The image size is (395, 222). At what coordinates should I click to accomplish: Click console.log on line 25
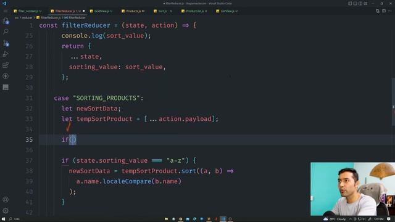click(x=82, y=36)
